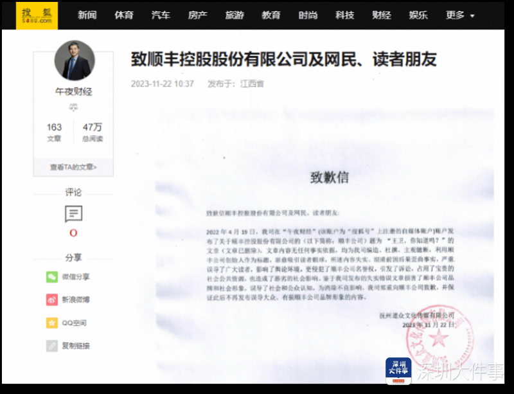The image size is (514, 394).
Task: Click the article title 致顺丰控股股份有限公司及网民、读者朋友
Action: [x=284, y=59]
